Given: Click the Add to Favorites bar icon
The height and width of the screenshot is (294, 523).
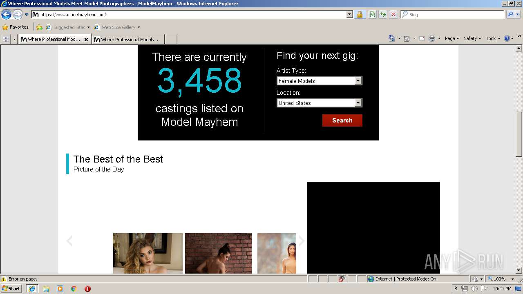Looking at the screenshot, I should (x=39, y=27).
